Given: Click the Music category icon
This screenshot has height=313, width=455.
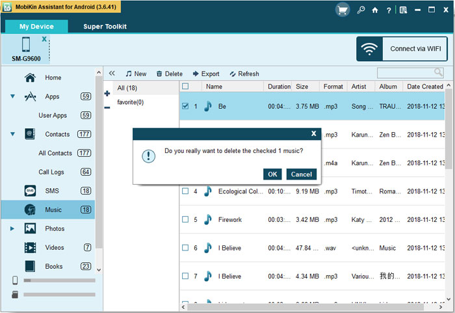Looking at the screenshot, I should [x=30, y=210].
